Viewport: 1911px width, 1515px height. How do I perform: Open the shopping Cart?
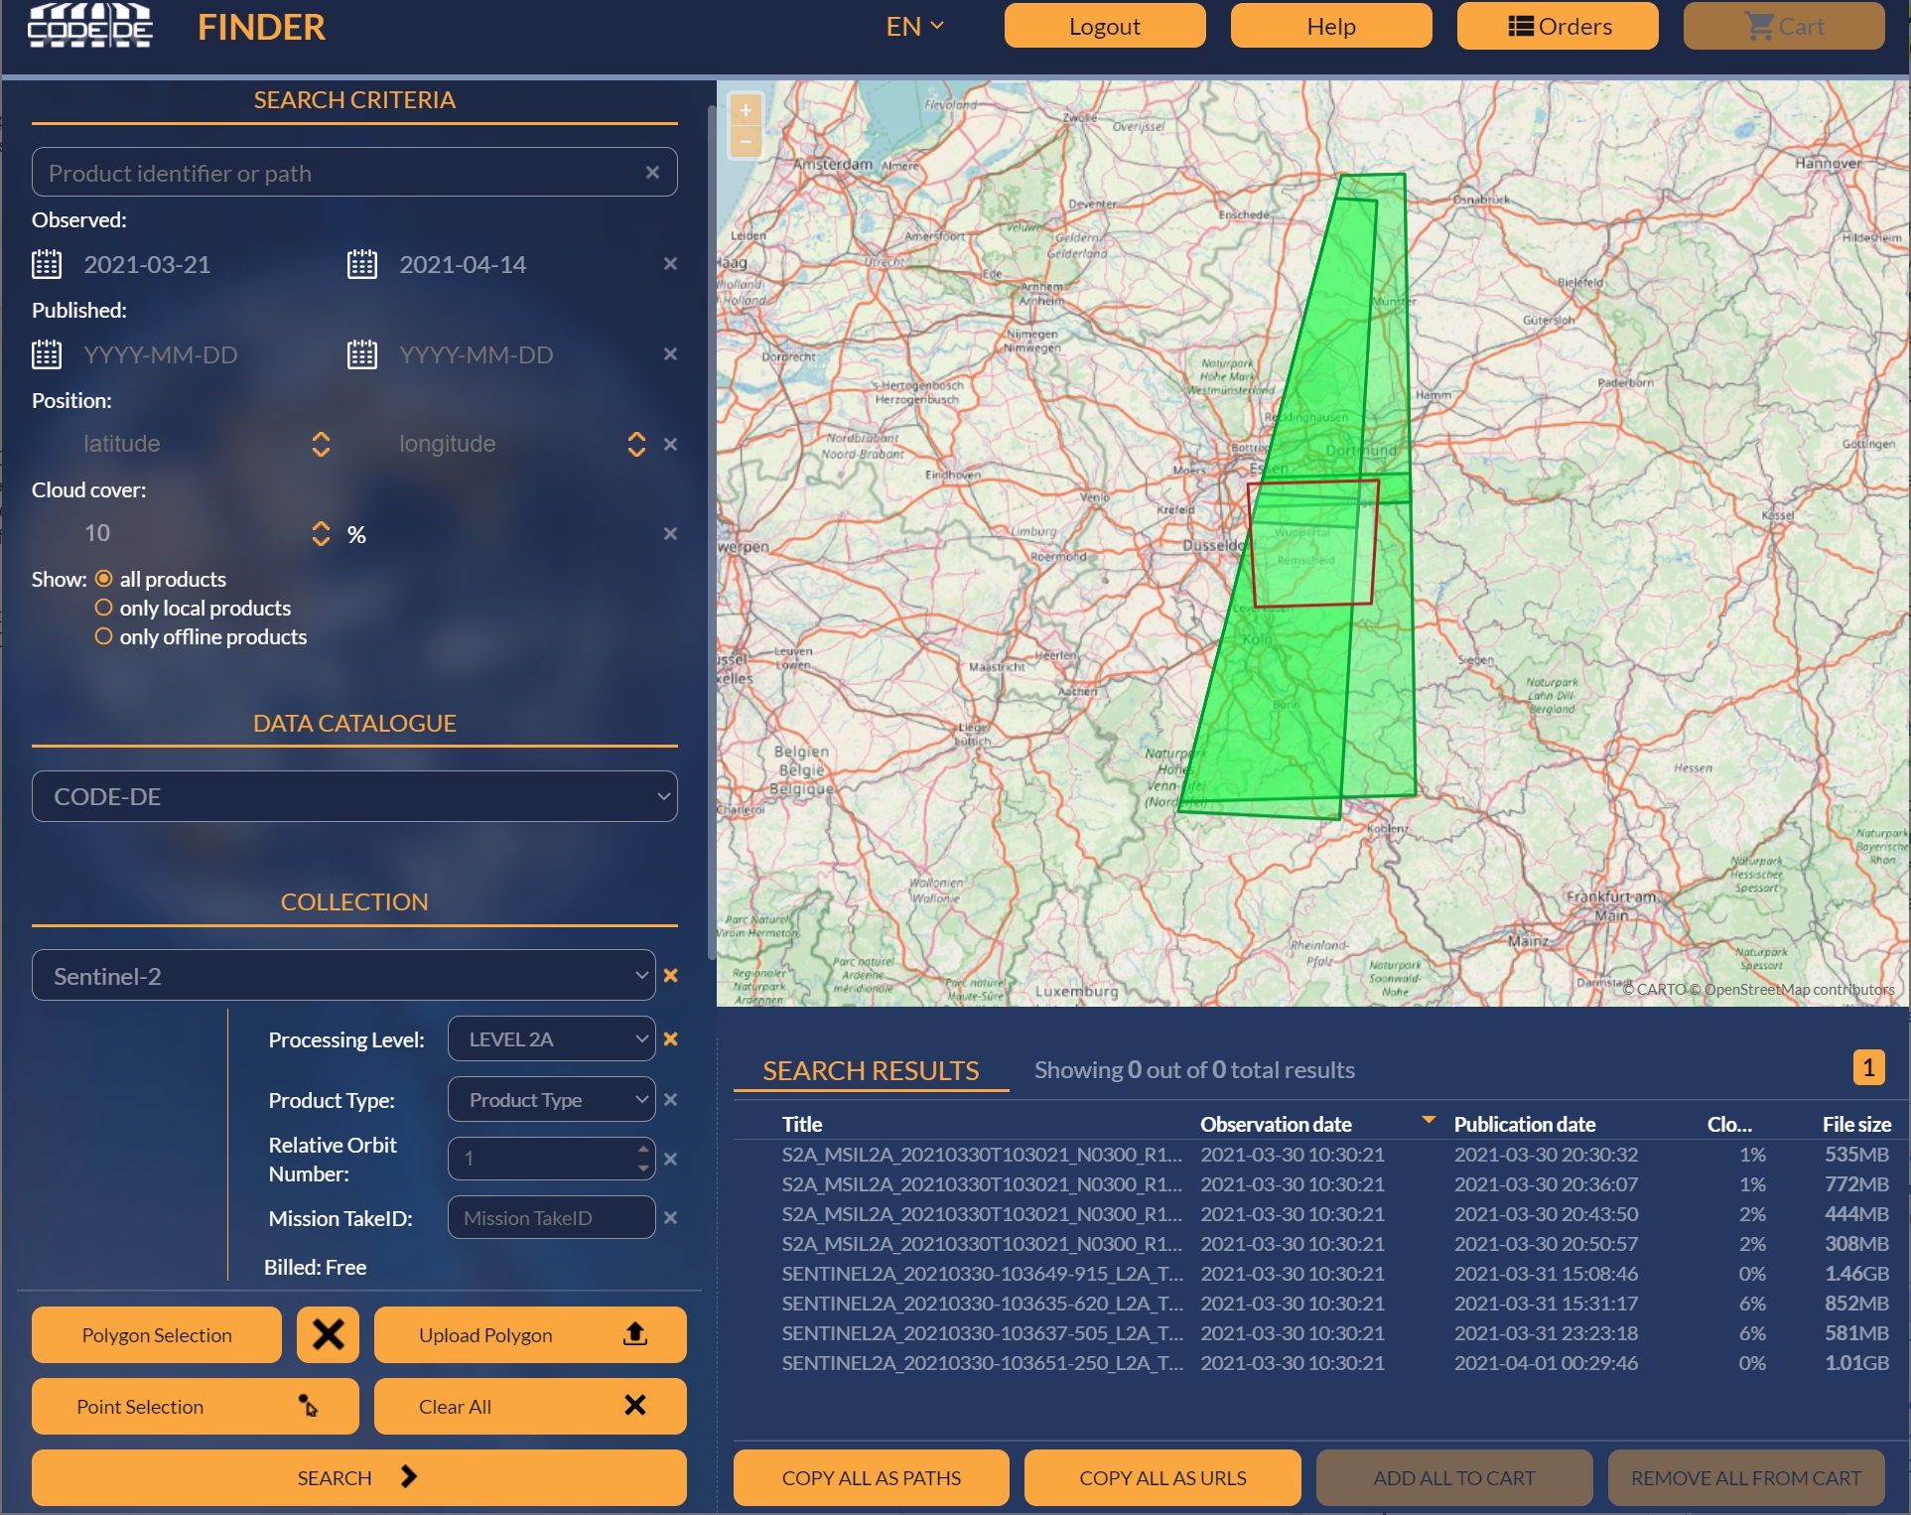1784,26
